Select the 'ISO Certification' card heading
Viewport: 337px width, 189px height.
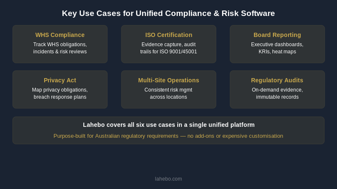coord(169,35)
